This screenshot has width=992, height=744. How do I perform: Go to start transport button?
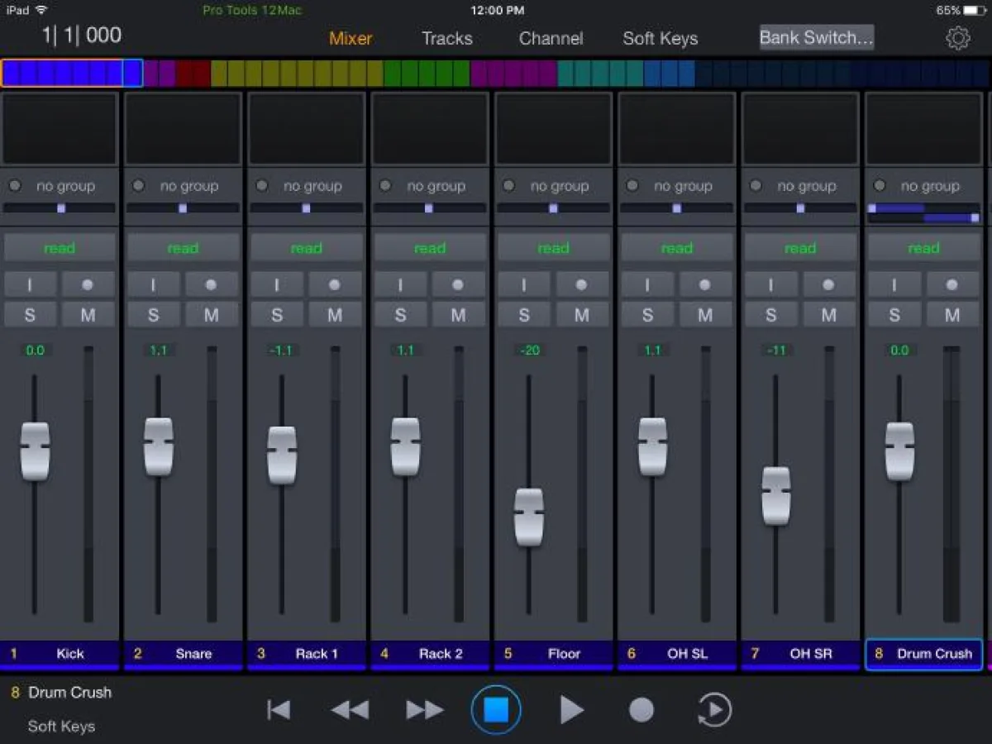pyautogui.click(x=279, y=709)
